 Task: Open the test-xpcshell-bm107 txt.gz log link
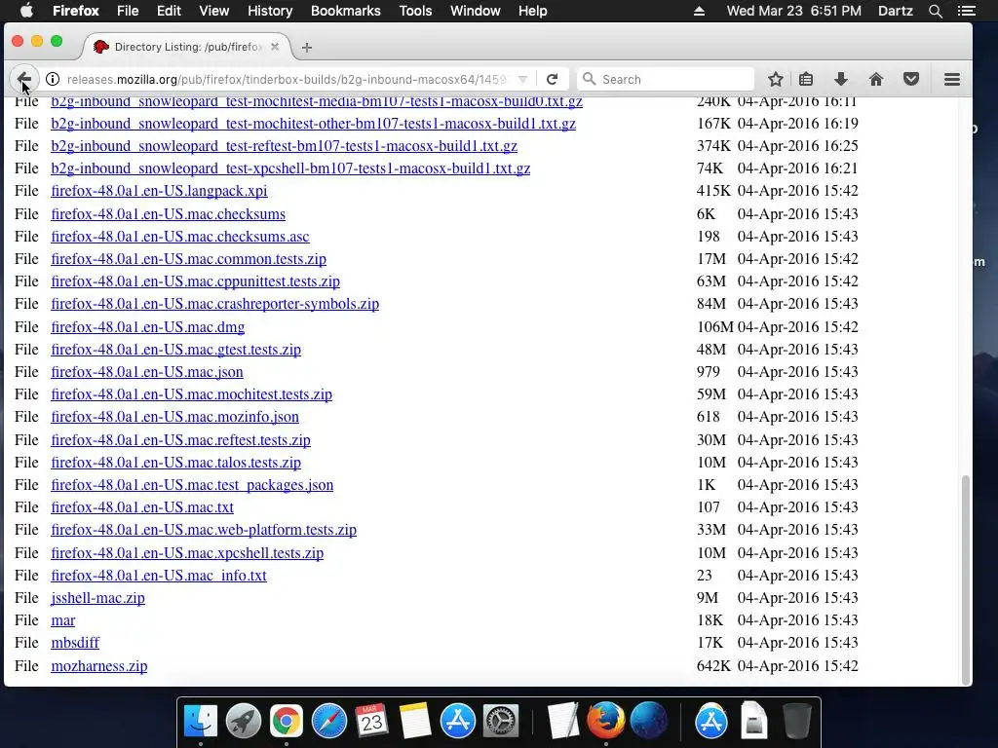click(290, 168)
